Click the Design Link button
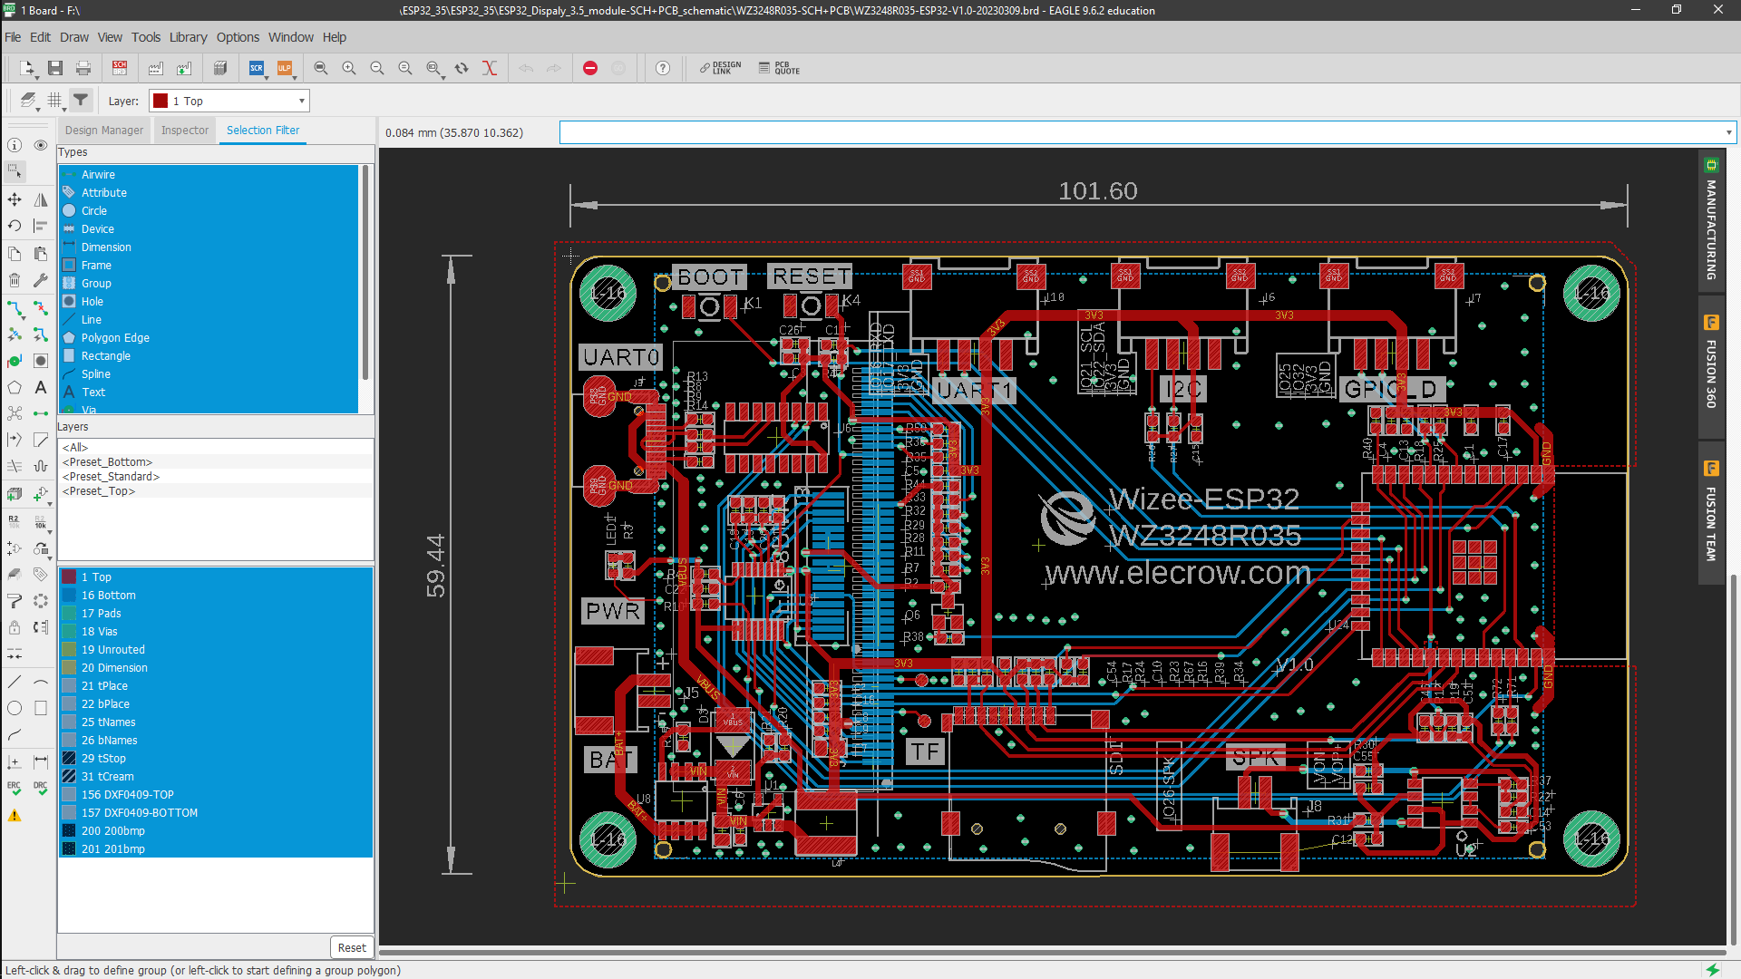Screen dimensions: 1741x979 pyautogui.click(x=721, y=68)
